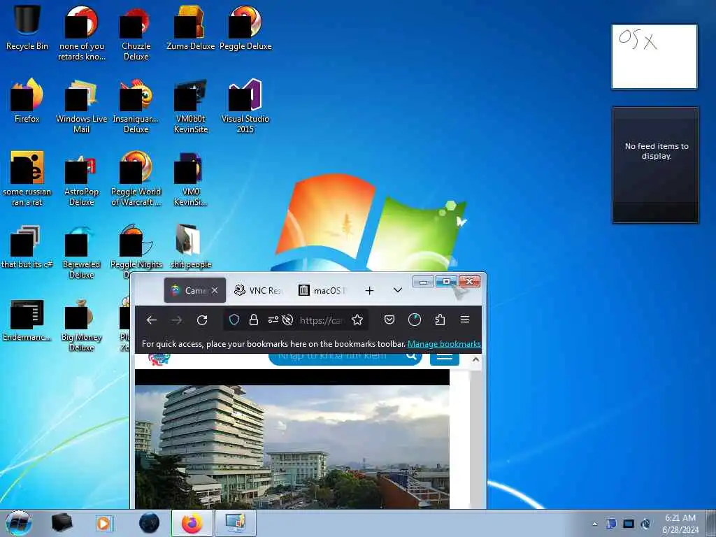This screenshot has height=537, width=716.
Task: Open tracking protection shield in address bar
Action: coord(234,320)
